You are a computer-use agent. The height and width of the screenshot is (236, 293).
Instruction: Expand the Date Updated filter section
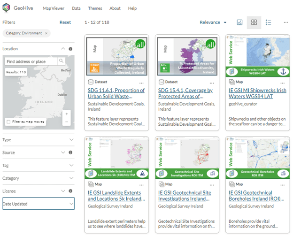[39, 204]
